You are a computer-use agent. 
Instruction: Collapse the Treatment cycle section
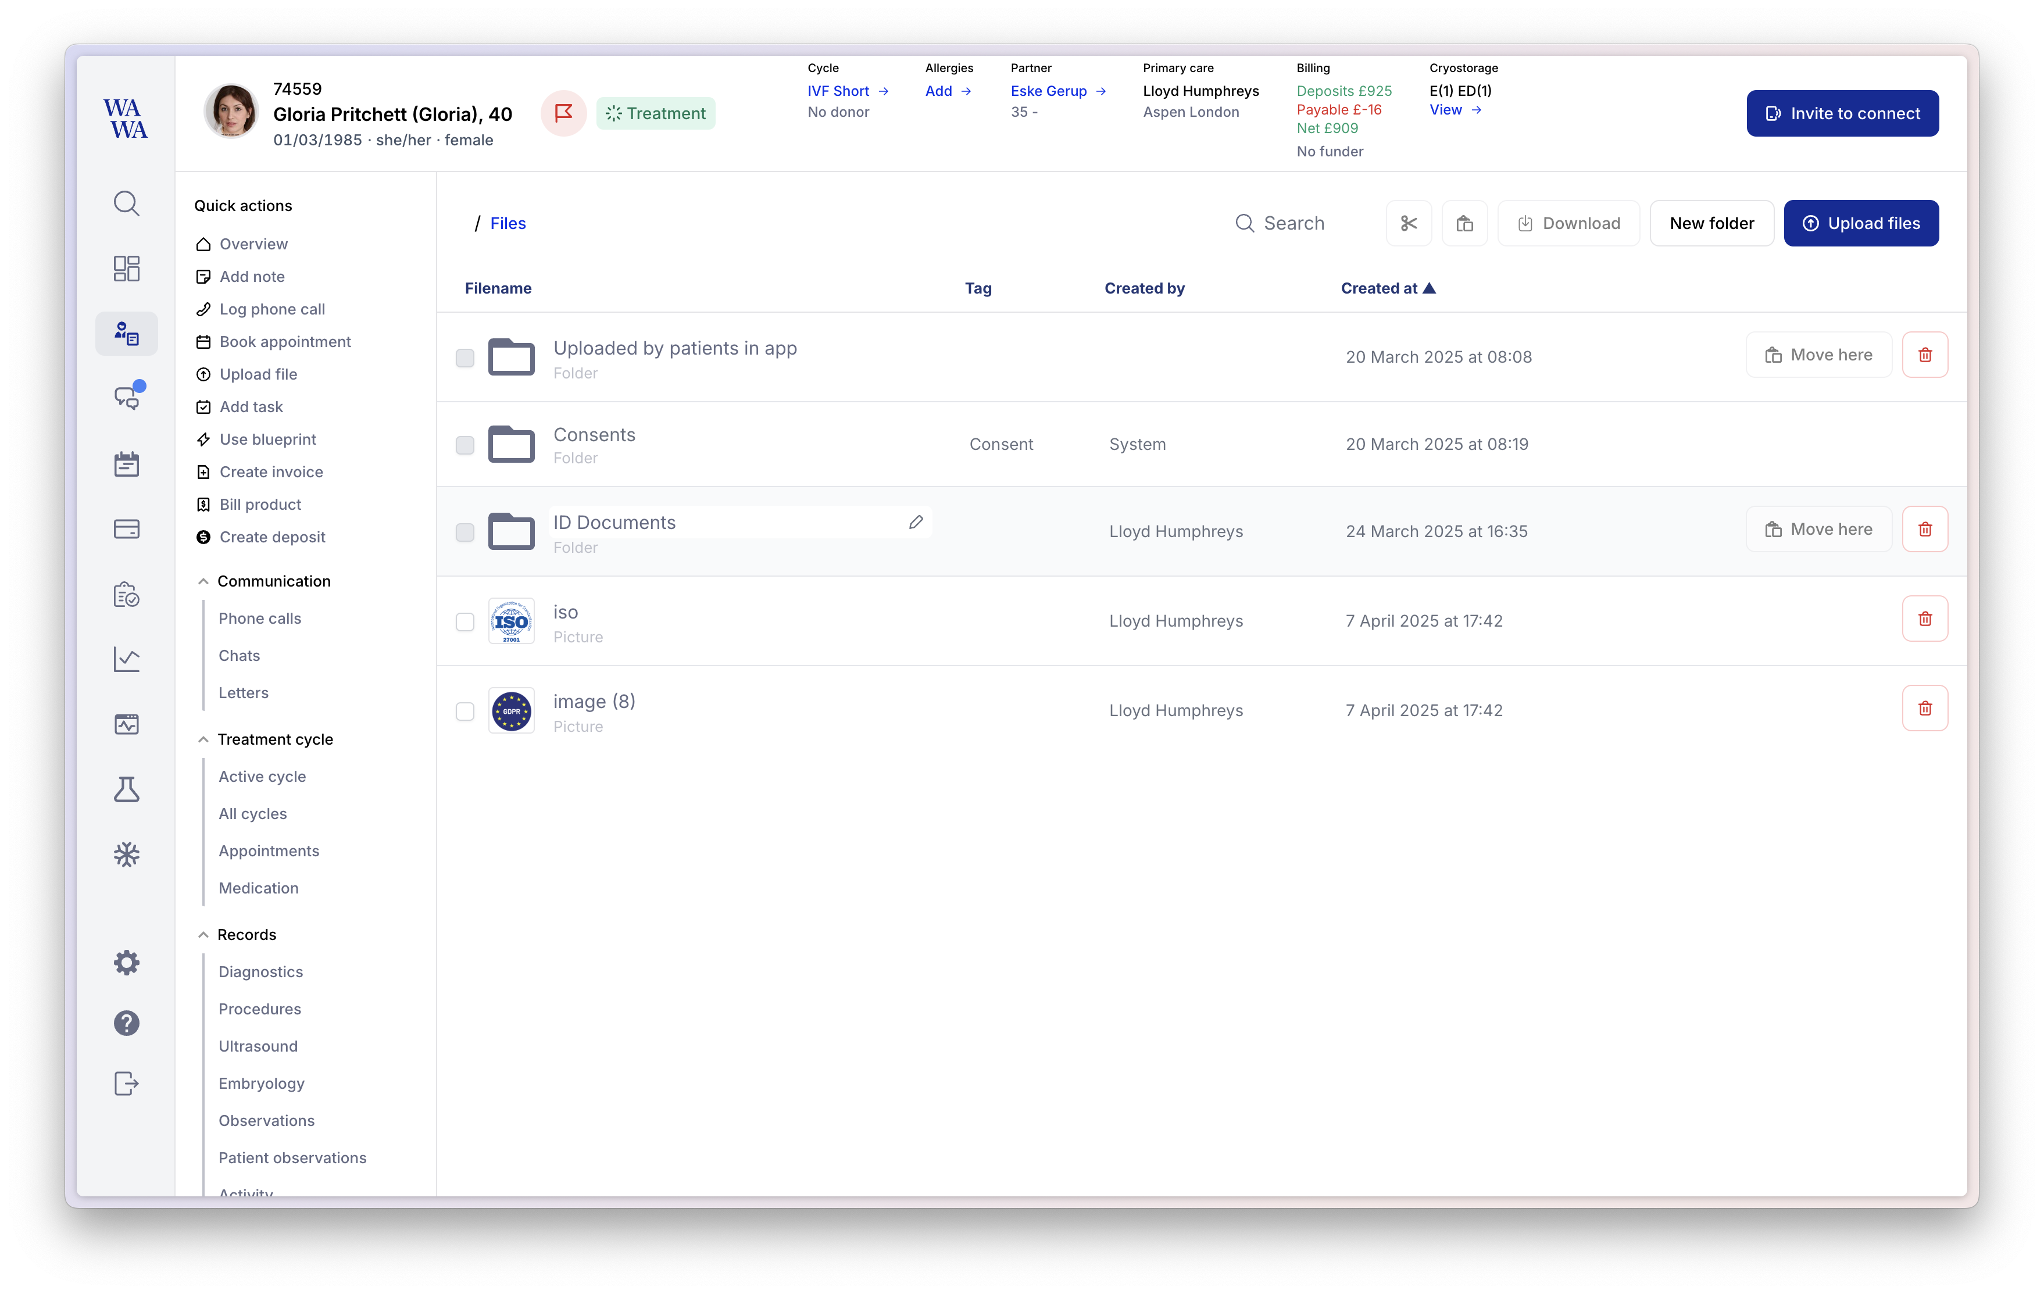click(x=203, y=739)
